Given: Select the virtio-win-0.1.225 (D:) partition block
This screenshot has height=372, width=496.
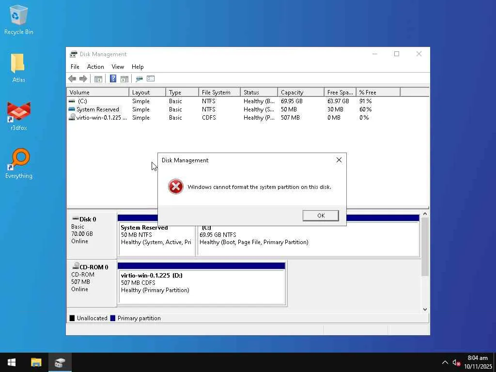Looking at the screenshot, I should 202,287.
